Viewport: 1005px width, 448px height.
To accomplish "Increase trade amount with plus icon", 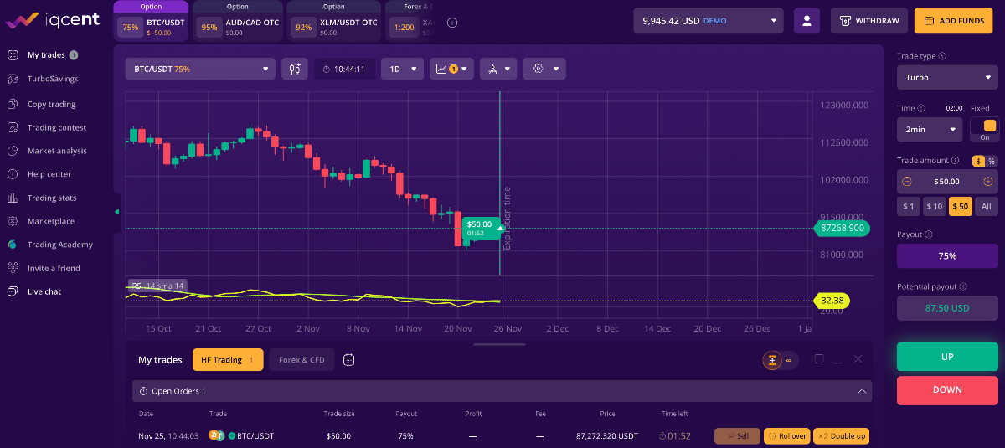I will (988, 181).
